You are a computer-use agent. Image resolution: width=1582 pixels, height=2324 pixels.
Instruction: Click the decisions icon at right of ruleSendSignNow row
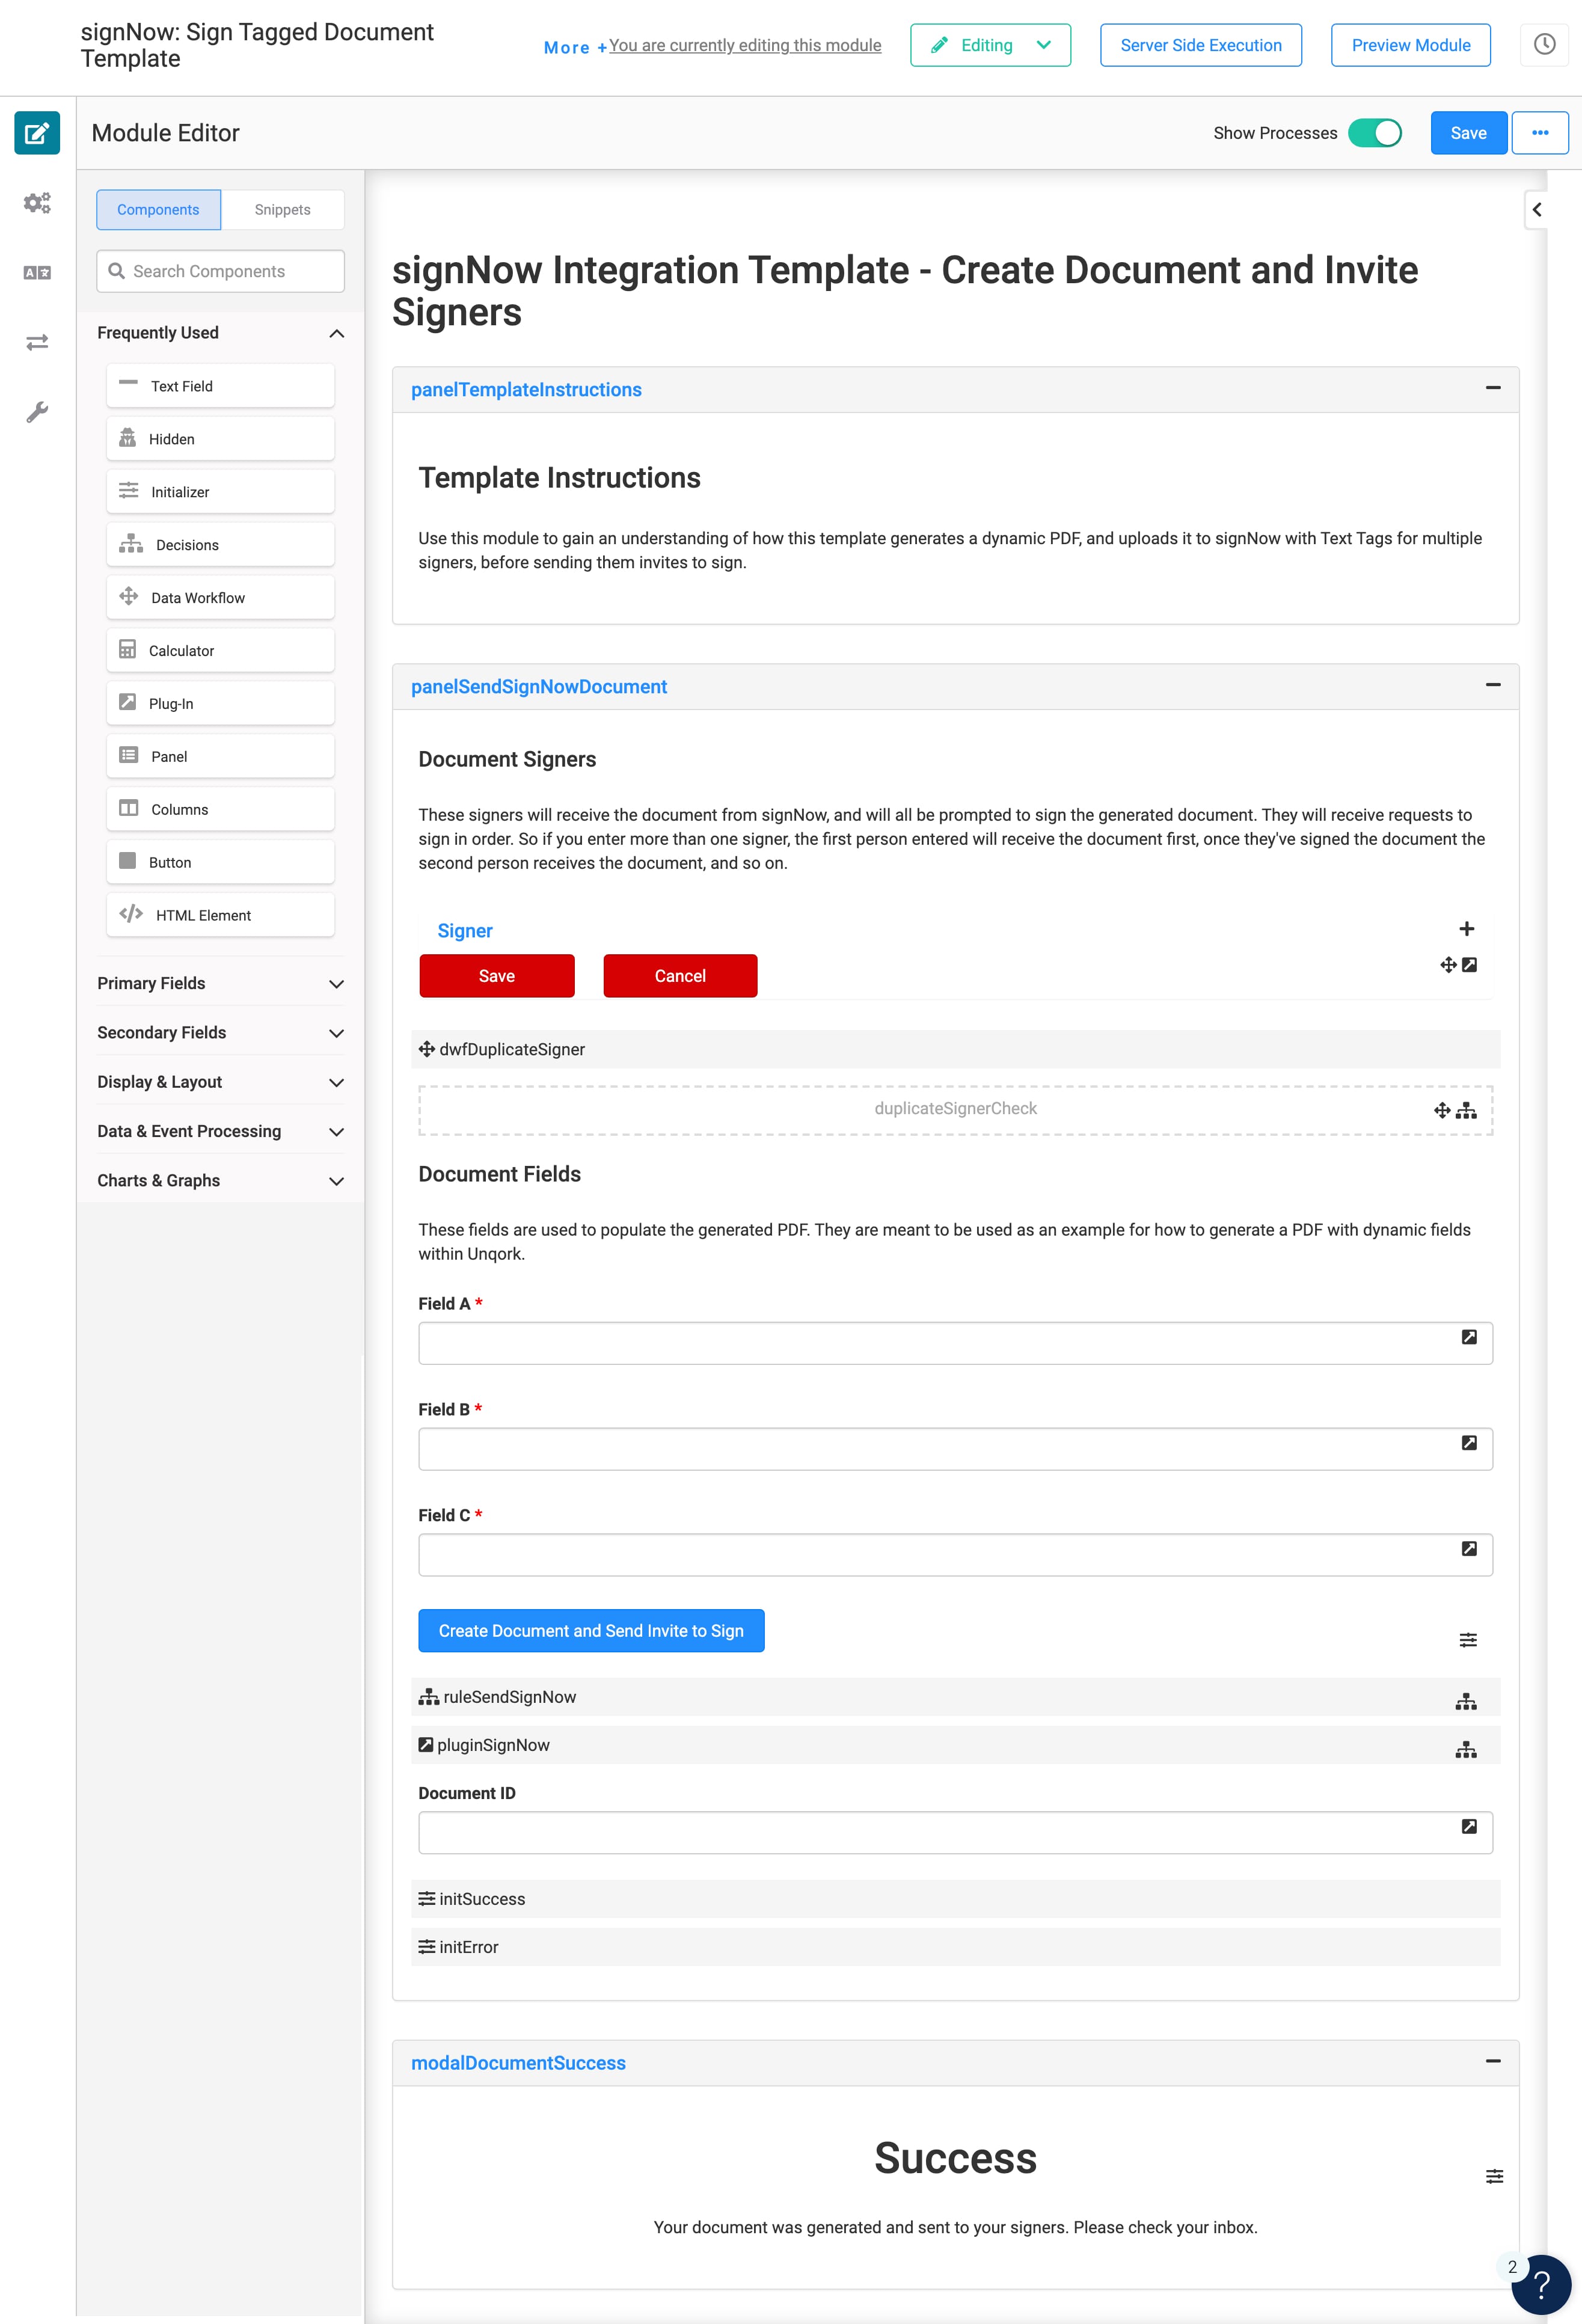pyautogui.click(x=1465, y=1702)
